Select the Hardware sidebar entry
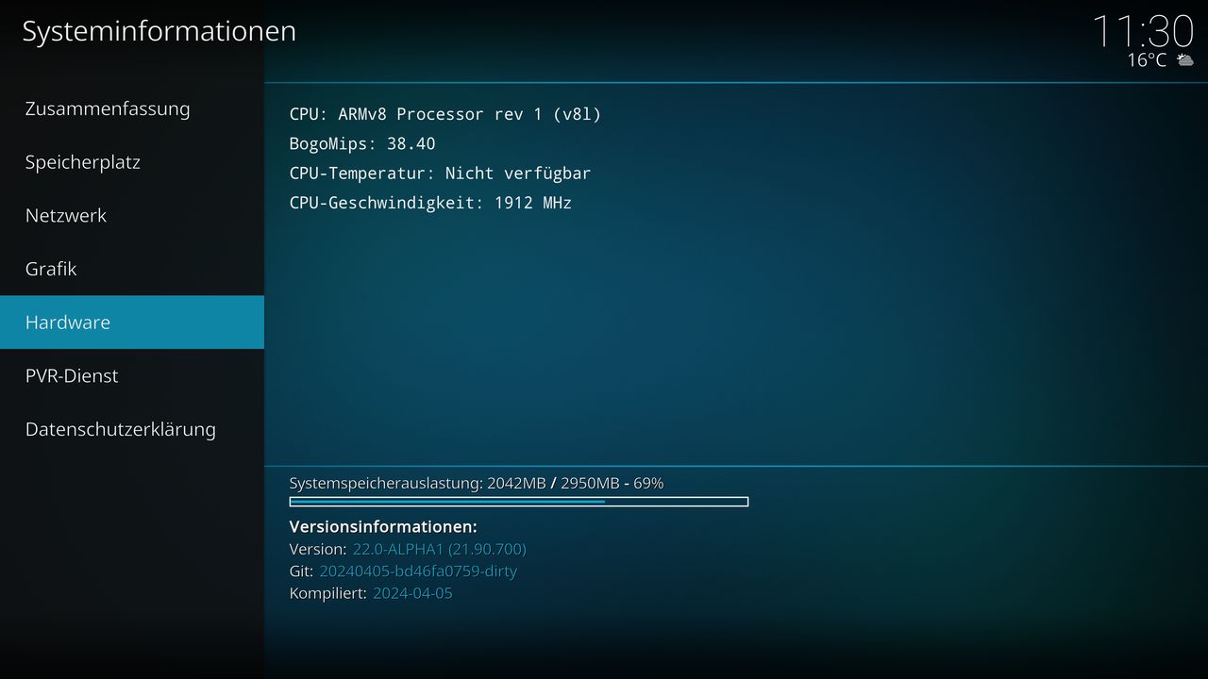1208x679 pixels. [132, 323]
